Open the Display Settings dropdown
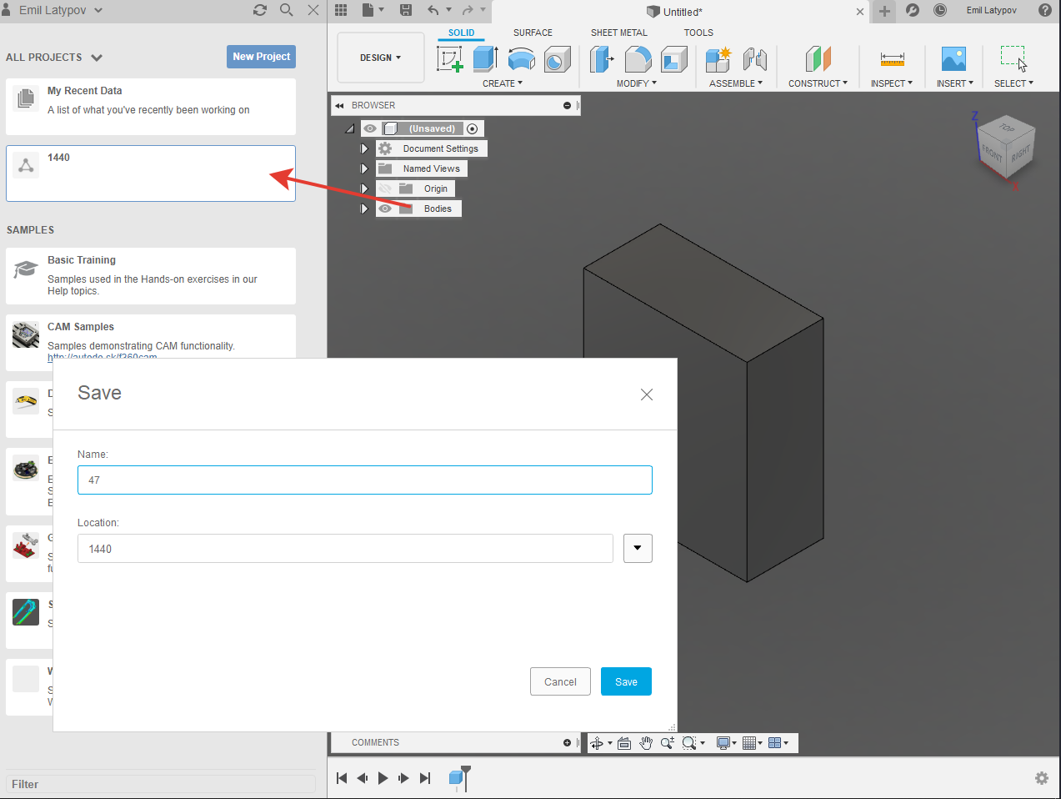The height and width of the screenshot is (799, 1061). 727,743
